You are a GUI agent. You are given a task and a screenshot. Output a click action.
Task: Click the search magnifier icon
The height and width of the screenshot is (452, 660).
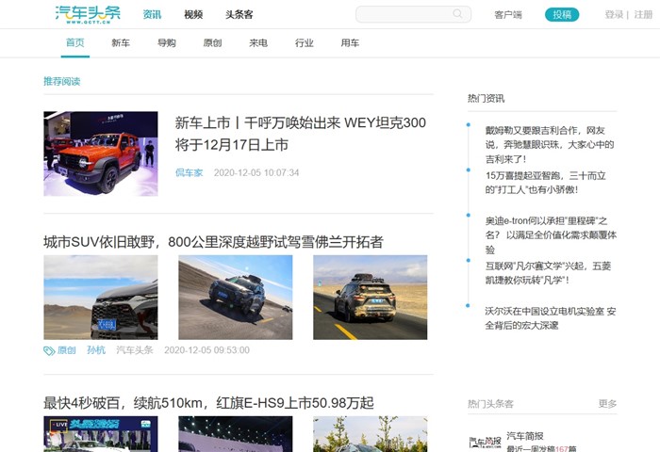(457, 14)
